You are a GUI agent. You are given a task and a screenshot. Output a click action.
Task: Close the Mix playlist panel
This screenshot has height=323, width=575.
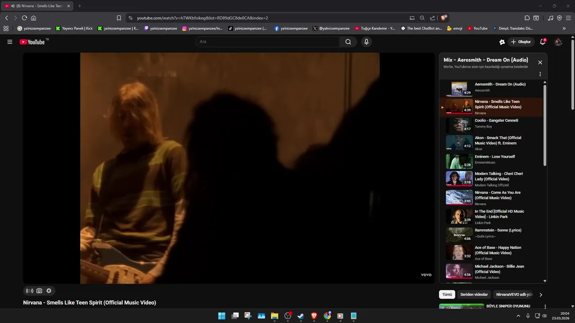[540, 62]
